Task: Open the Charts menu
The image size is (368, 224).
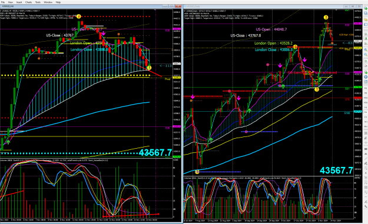Action: pyautogui.click(x=28, y=2)
